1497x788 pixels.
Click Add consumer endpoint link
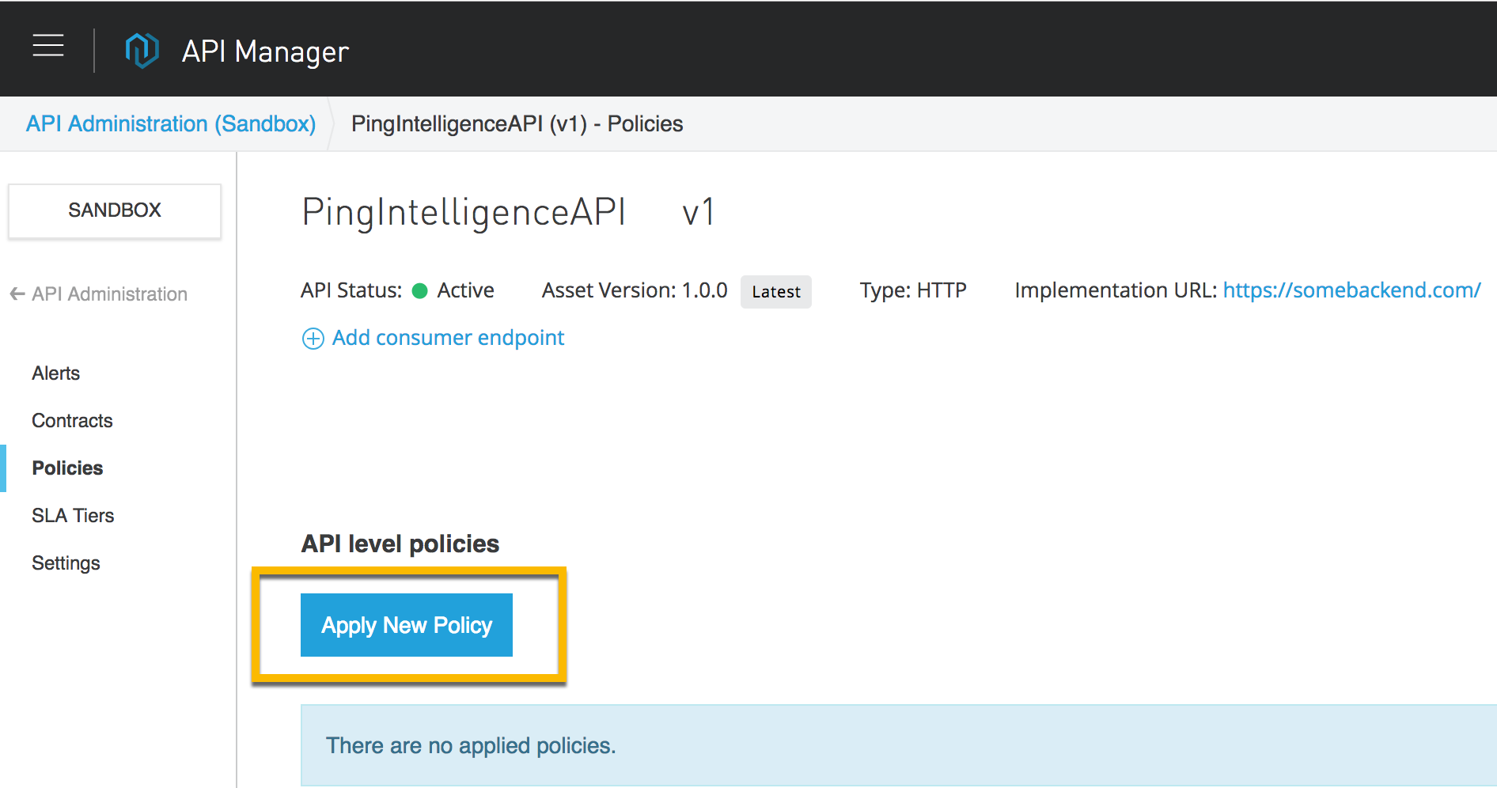pyautogui.click(x=448, y=338)
